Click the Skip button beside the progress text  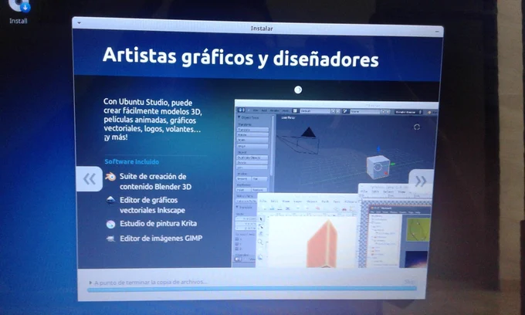pyautogui.click(x=409, y=282)
